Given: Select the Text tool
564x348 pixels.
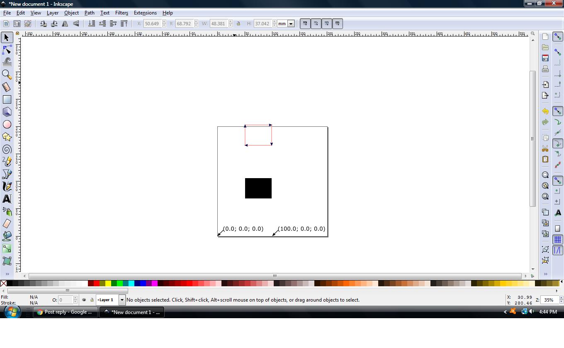Looking at the screenshot, I should 7,199.
